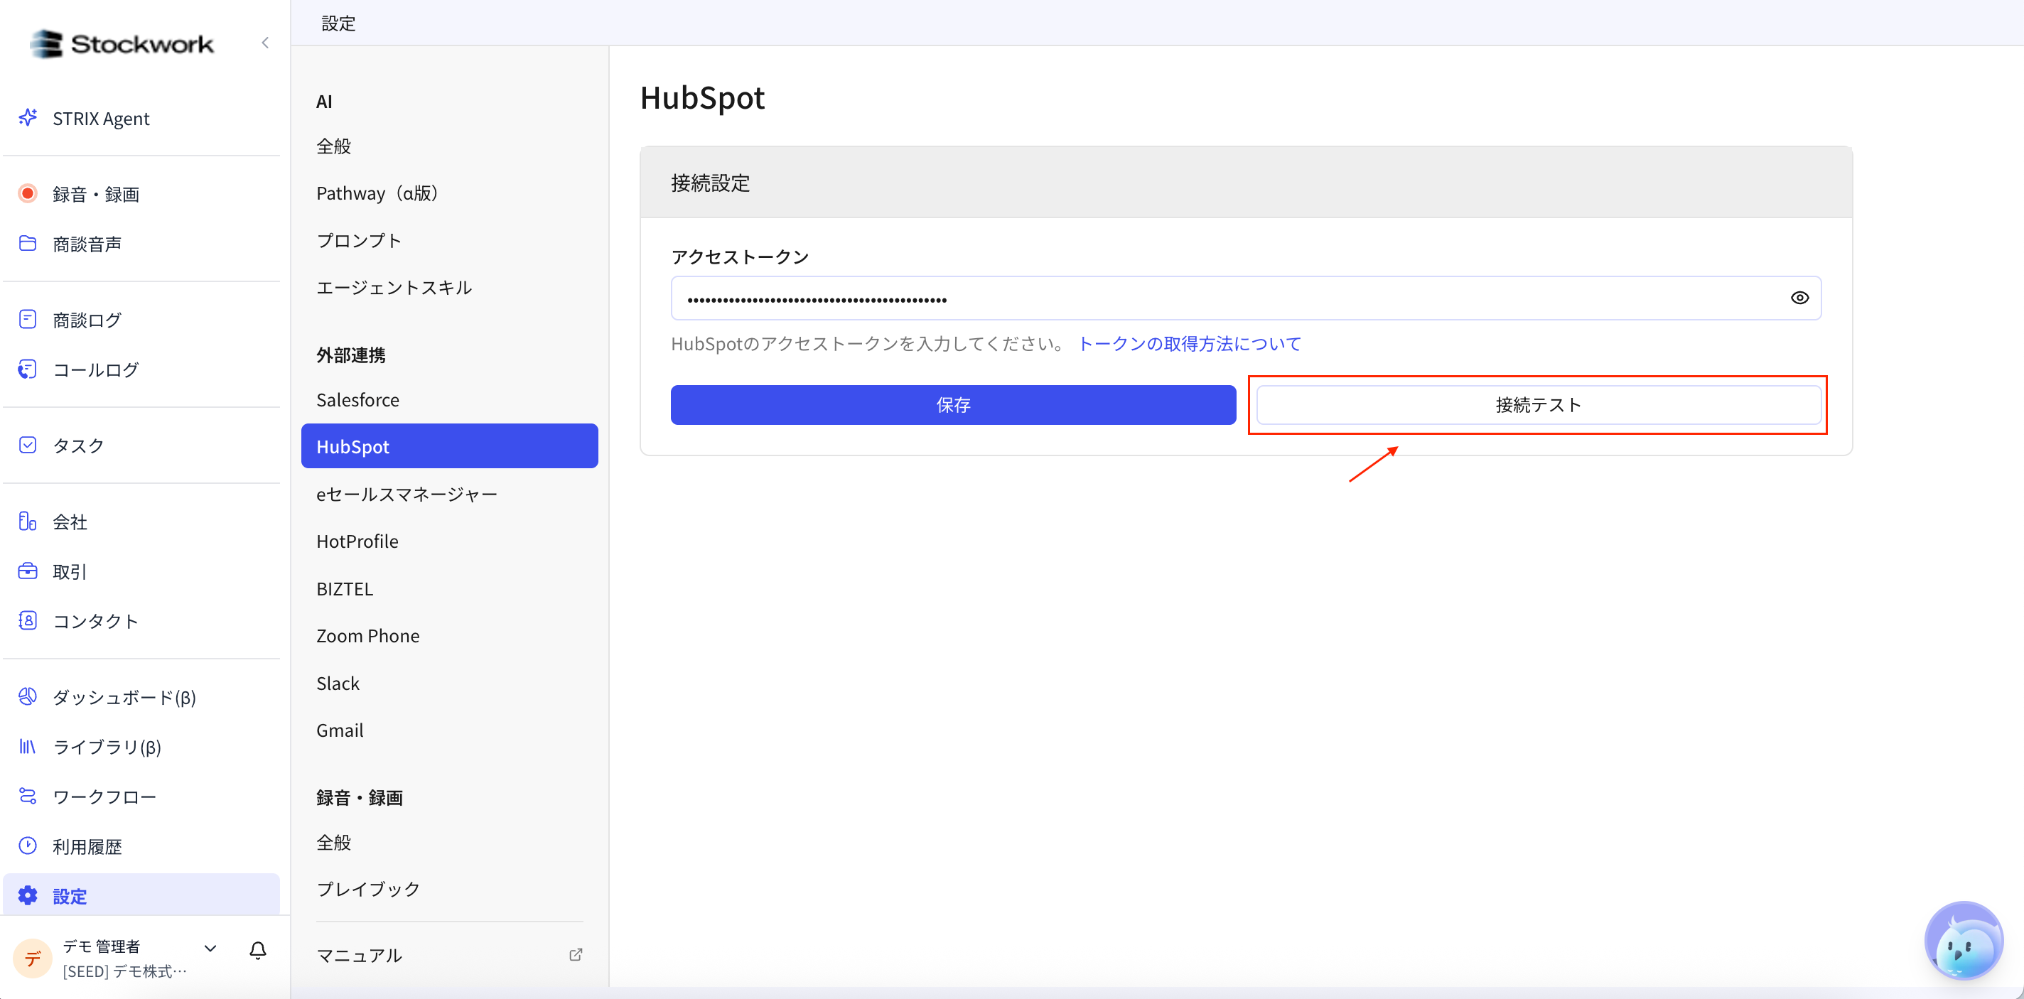Open STRIX Agent text item
The height and width of the screenshot is (999, 2024).
point(101,119)
